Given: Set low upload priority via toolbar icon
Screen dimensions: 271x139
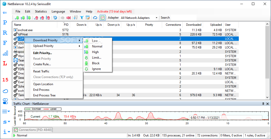Looking at the screenshot, I should [x=36, y=18].
